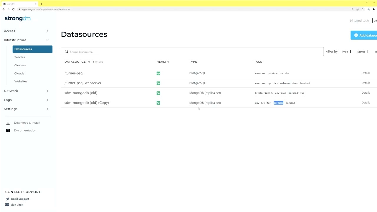Viewport: 377px width, 212px height.
Task: Click the HEALTH column header
Action: click(x=163, y=62)
